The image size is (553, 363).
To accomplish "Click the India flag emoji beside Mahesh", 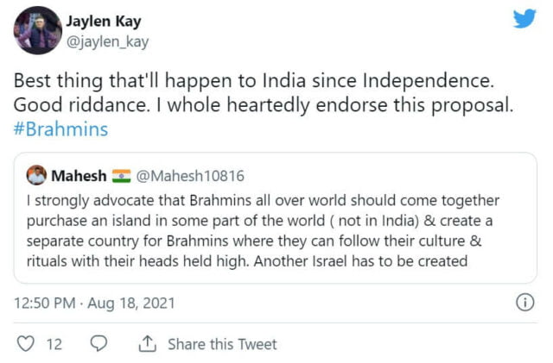I will [x=121, y=176].
